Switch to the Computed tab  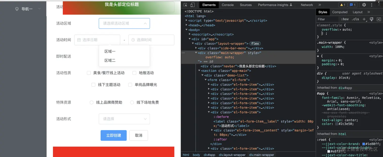340,12
